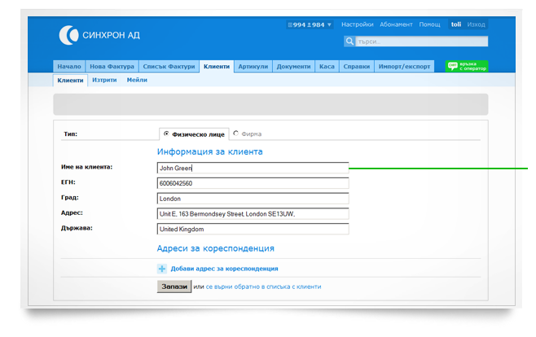The image size is (536, 337).
Task: Open the green operator chat button
Action: [466, 67]
